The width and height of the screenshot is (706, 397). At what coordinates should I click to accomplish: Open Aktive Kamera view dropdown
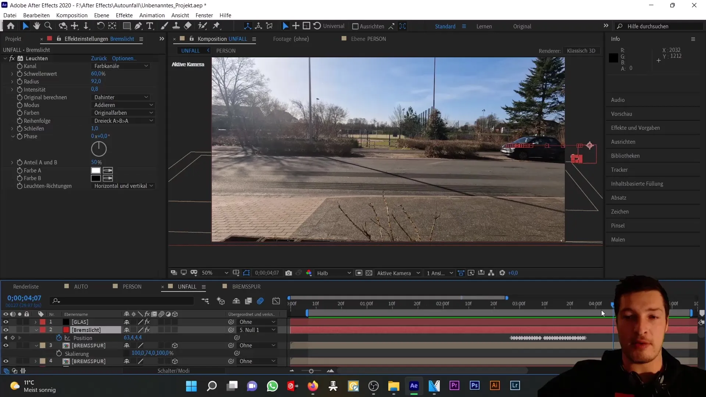point(399,273)
